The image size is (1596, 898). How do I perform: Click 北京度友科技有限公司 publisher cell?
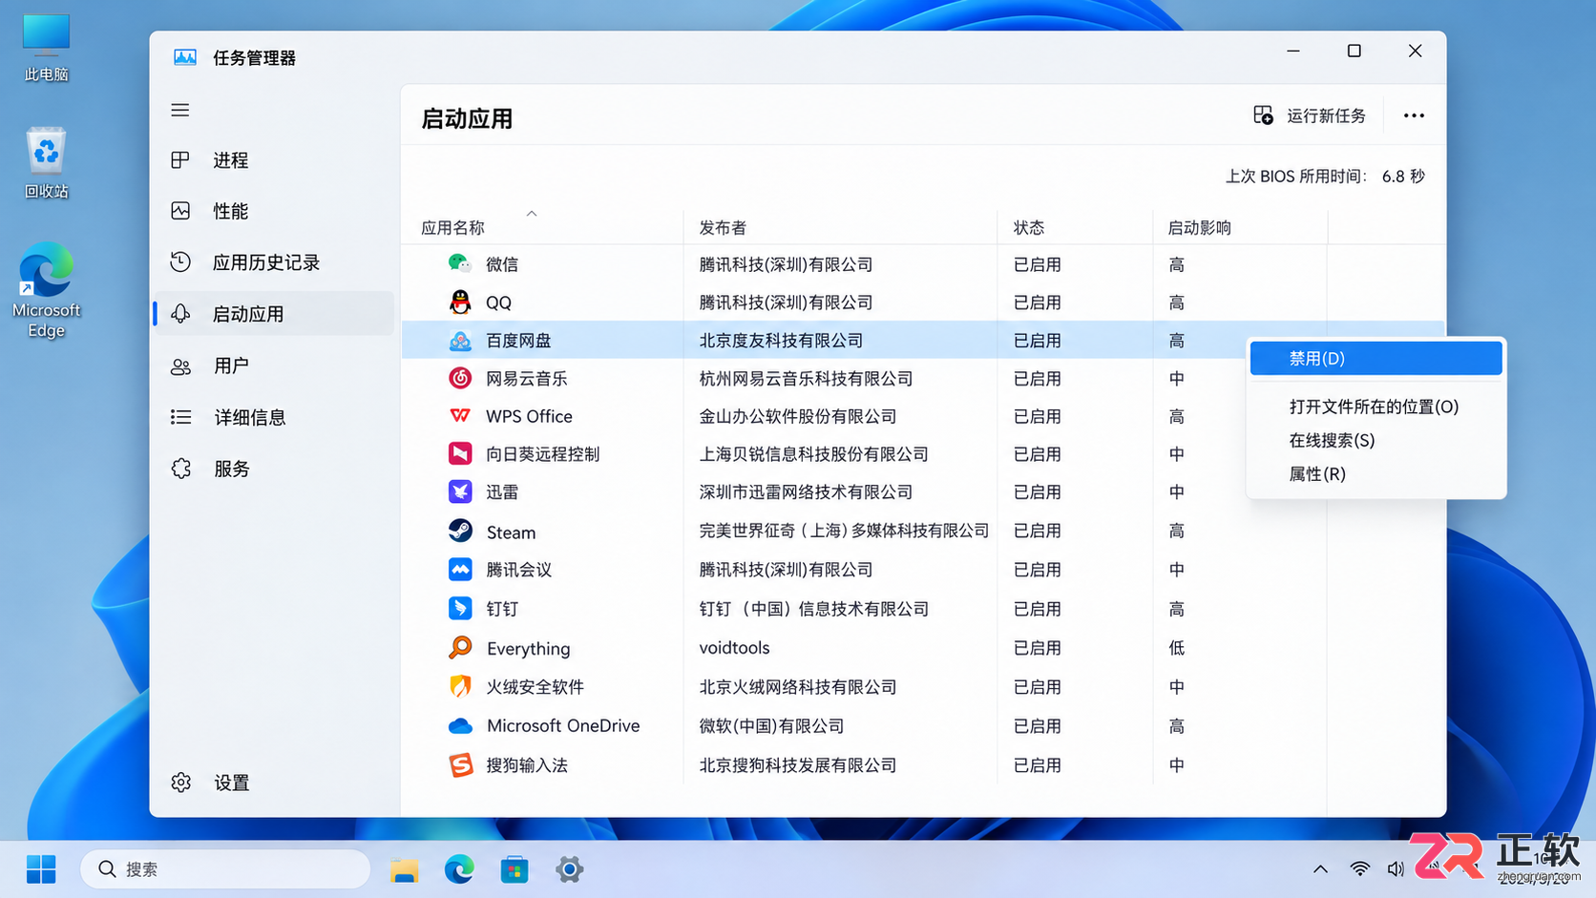pyautogui.click(x=781, y=341)
